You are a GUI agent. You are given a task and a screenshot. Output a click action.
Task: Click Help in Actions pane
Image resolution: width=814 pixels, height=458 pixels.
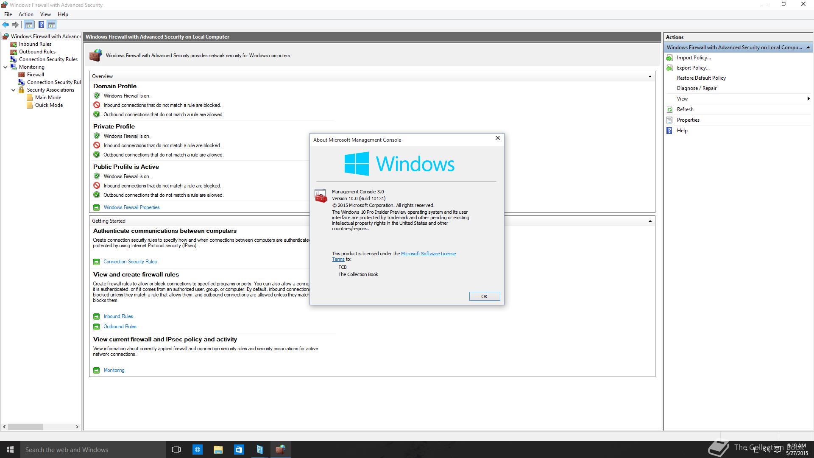[682, 131]
